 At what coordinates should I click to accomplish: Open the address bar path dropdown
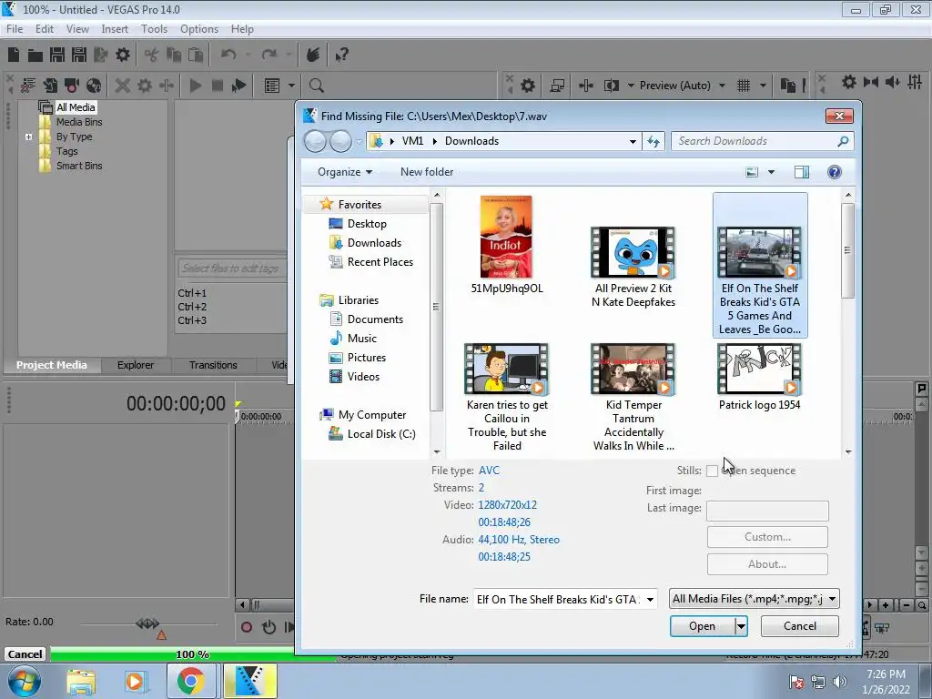click(x=633, y=141)
